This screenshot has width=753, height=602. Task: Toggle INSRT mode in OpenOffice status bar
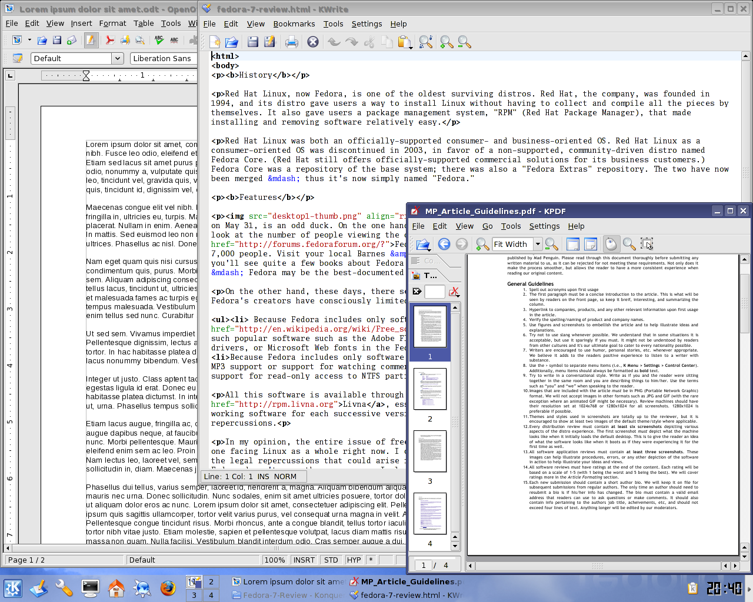304,560
